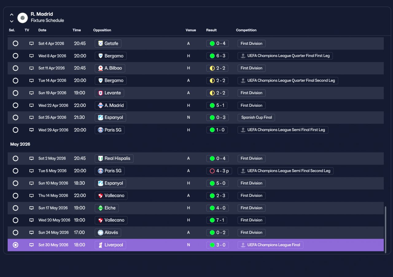Click the Opposition column header
The image size is (393, 277).
pos(102,30)
